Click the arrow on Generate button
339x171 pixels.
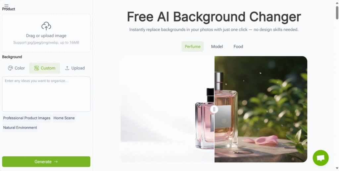coord(56,161)
